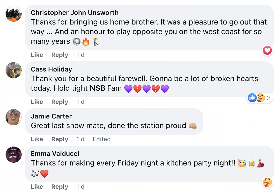Image resolution: width=280 pixels, height=192 pixels.
Task: Click heart reaction on Christopher's comment
Action: (x=267, y=51)
